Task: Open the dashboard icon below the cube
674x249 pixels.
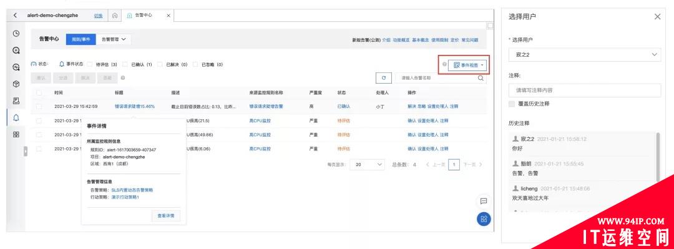Action: click(x=16, y=100)
